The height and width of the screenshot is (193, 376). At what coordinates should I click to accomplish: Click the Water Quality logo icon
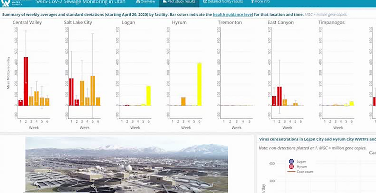pos(6,2)
